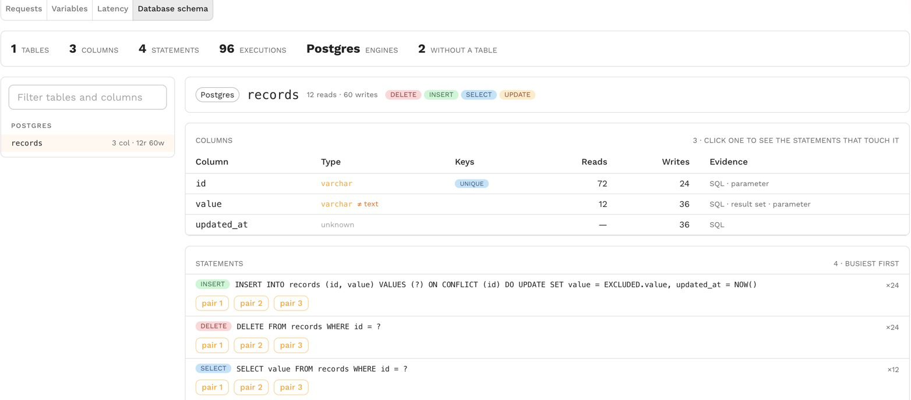Click the 1 TABLES summary stat
Viewport: 911px width, 400px height.
(30, 49)
